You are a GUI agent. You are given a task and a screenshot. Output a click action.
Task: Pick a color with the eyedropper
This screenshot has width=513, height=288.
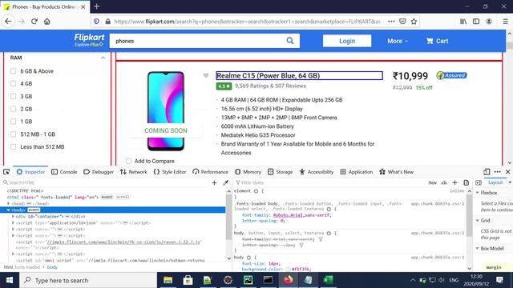[225, 182]
